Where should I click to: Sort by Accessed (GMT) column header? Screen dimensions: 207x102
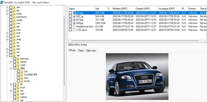pyautogui.click(x=169, y=9)
